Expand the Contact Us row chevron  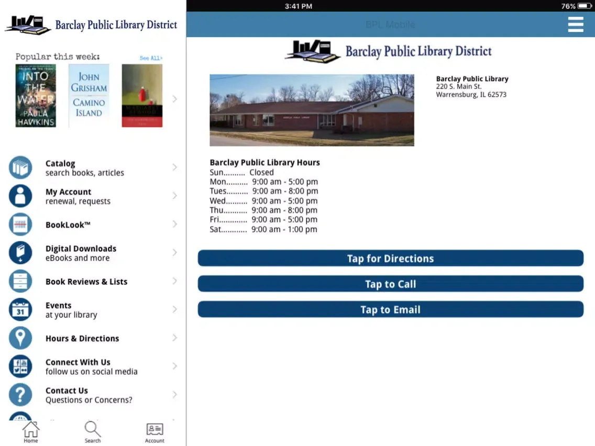[x=174, y=395]
